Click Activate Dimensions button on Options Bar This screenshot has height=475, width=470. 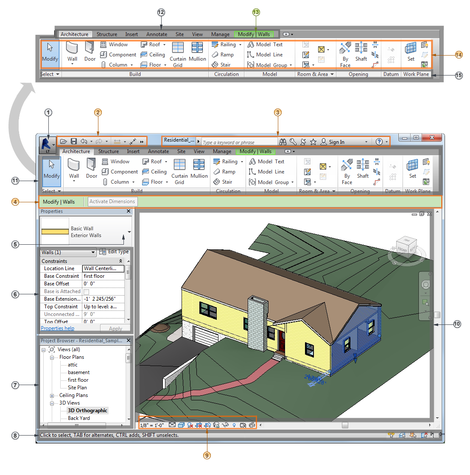tap(112, 201)
